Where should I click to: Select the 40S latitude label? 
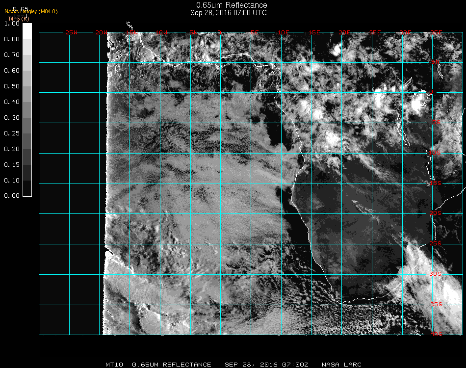(x=436, y=334)
